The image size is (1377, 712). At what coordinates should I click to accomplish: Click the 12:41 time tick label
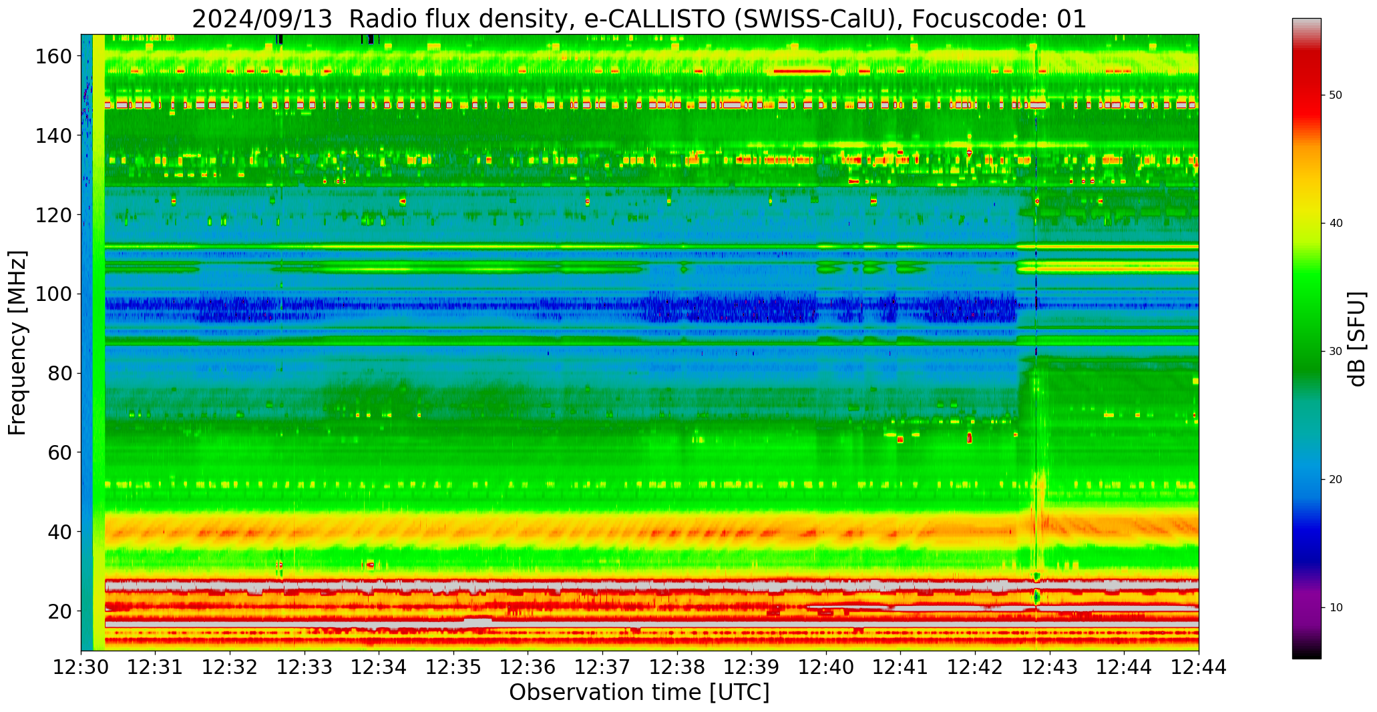[x=900, y=667]
